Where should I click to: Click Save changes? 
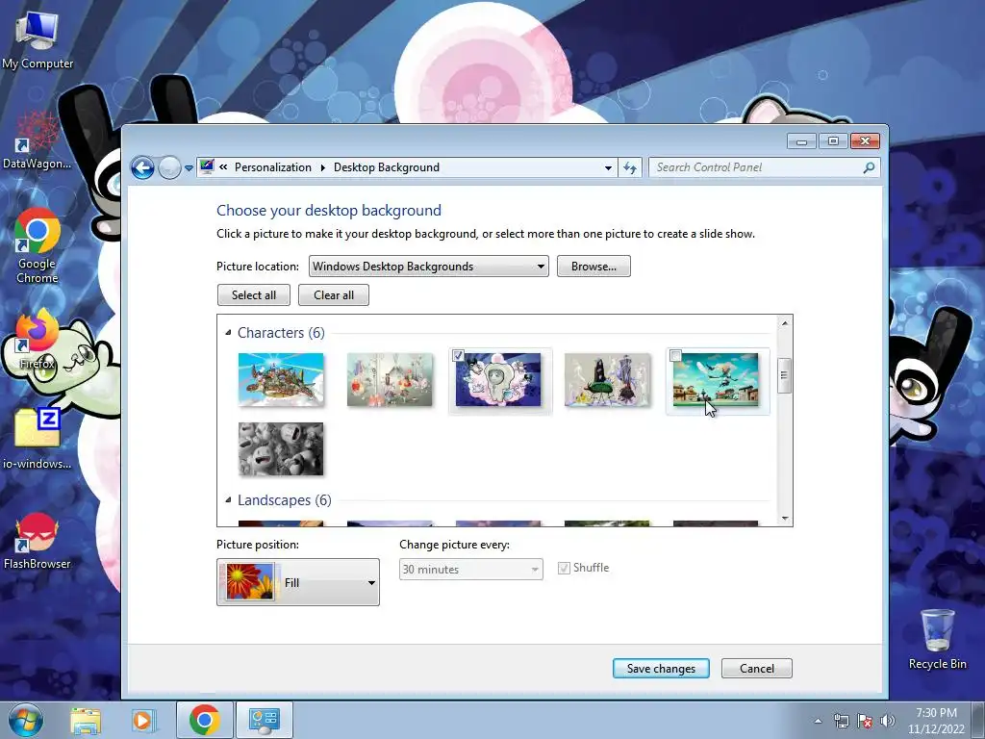pos(661,669)
